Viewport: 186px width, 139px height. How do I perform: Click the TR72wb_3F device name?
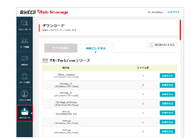click(x=66, y=84)
